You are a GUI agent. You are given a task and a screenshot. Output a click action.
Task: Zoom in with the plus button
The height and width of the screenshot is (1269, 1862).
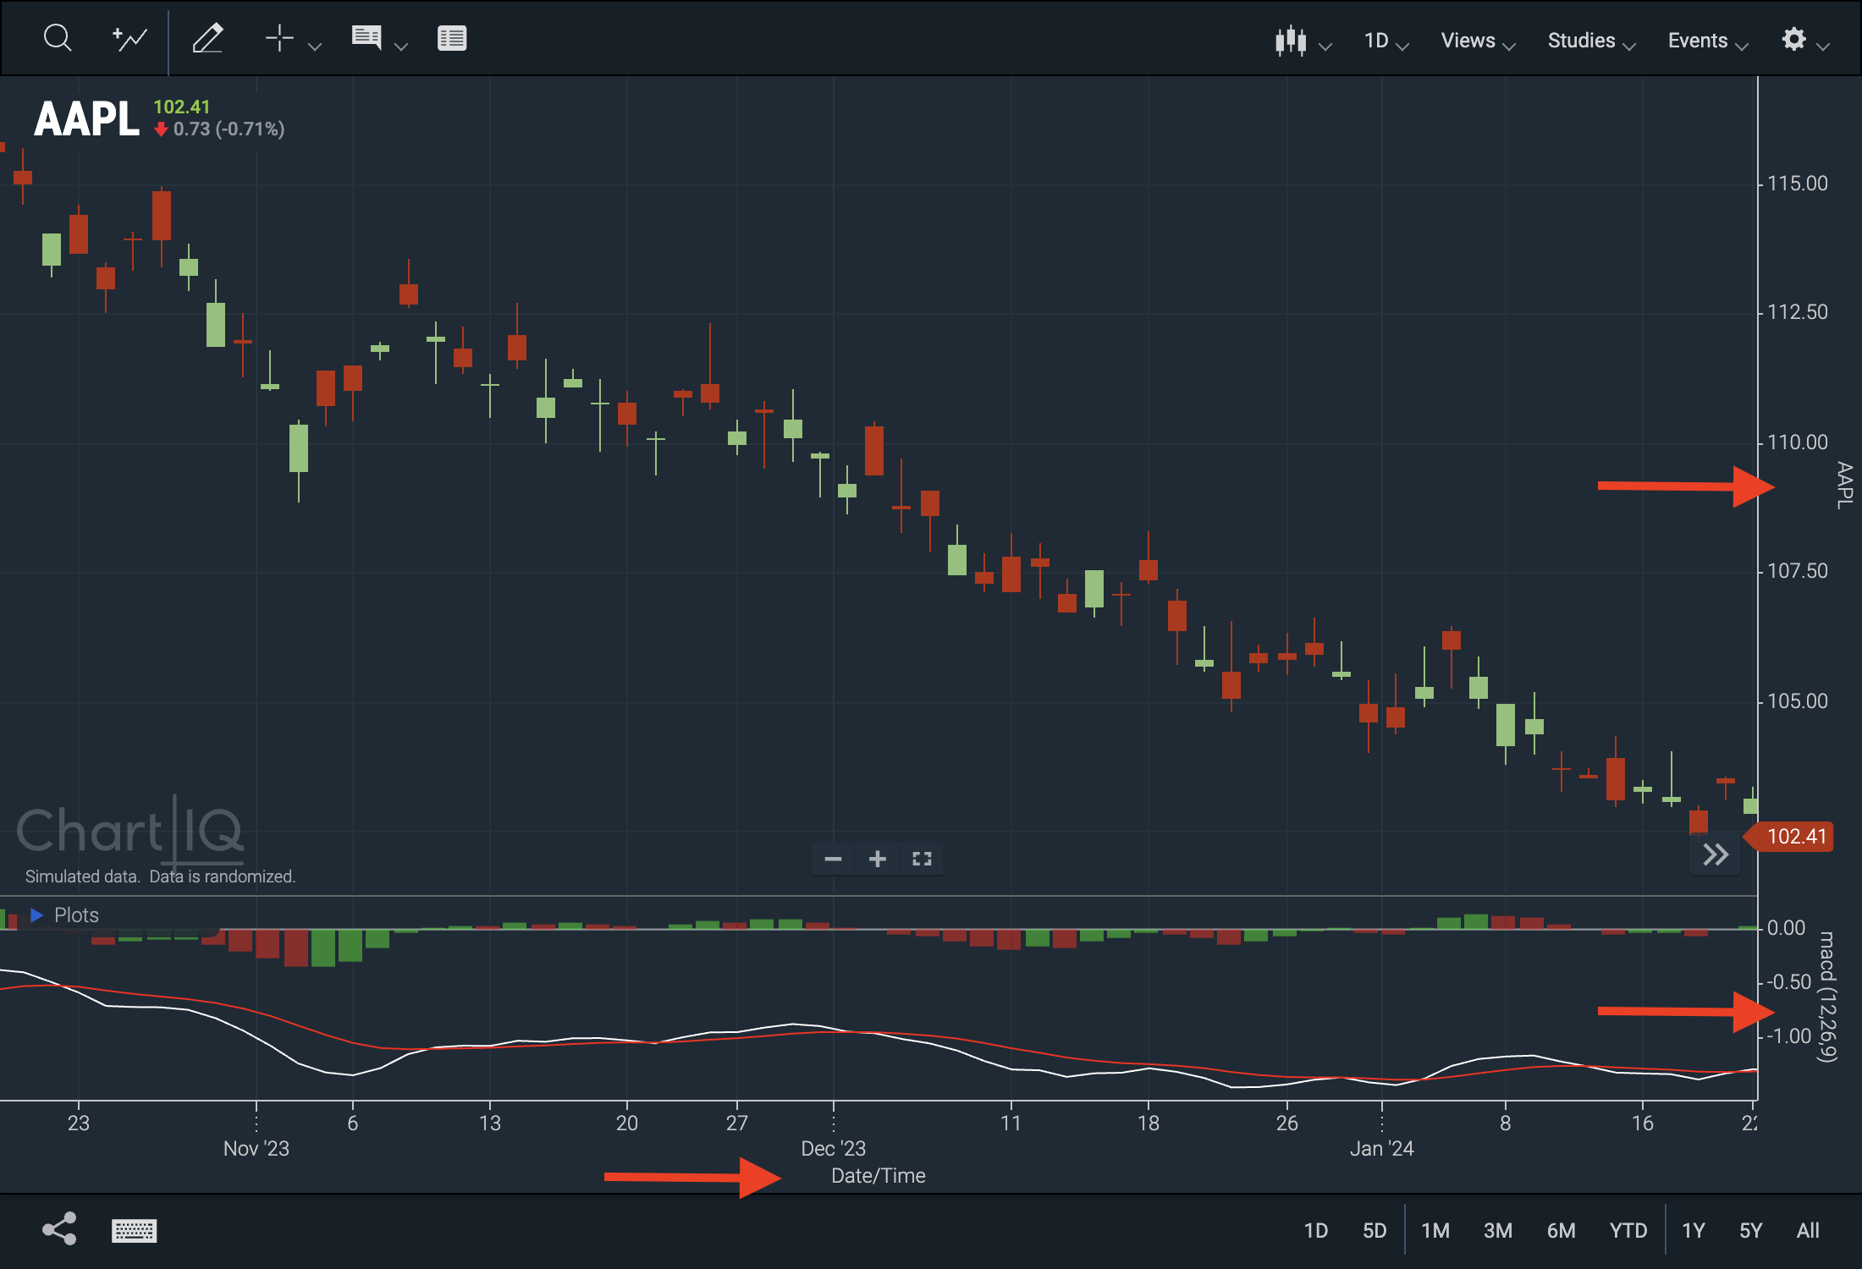(878, 860)
